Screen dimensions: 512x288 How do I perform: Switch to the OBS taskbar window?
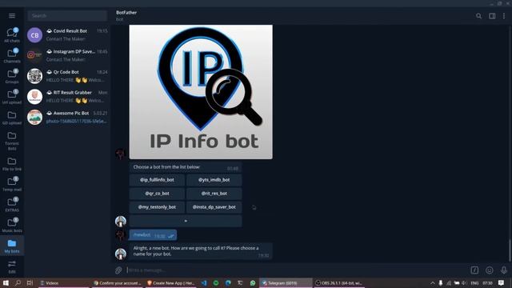pos(339,283)
